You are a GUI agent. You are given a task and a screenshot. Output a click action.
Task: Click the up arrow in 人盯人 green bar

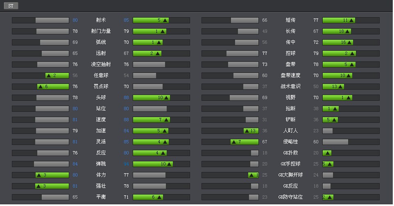click(247, 131)
